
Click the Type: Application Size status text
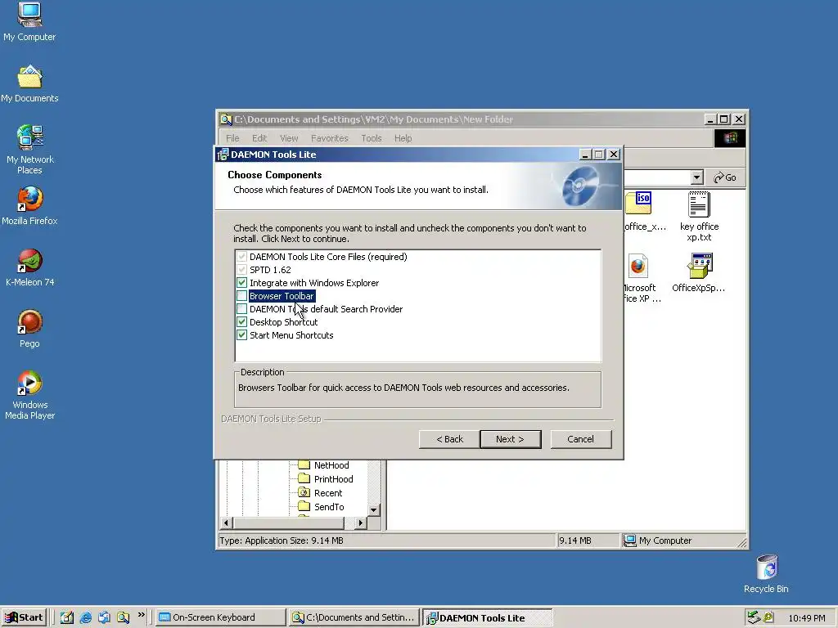click(x=282, y=541)
